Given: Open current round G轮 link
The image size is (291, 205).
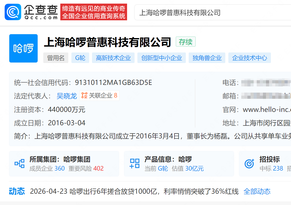Looking at the screenshot, I should point(163,168).
